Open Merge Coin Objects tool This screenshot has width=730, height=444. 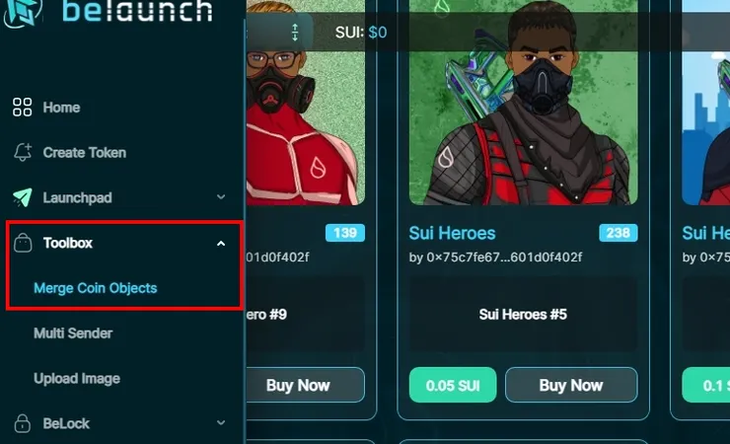tap(96, 288)
